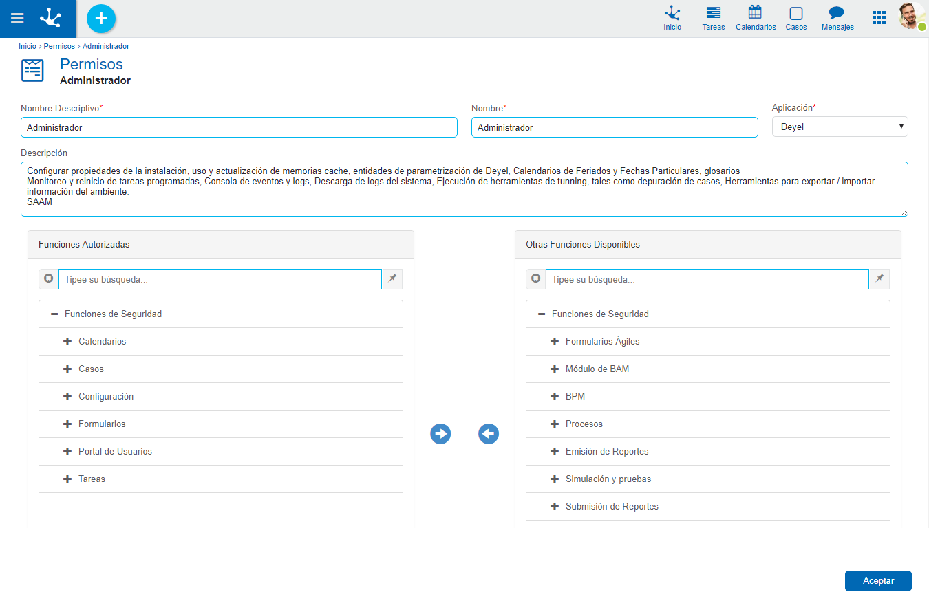The image size is (929, 612).
Task: Click the Permisos form icon
Action: click(x=32, y=71)
